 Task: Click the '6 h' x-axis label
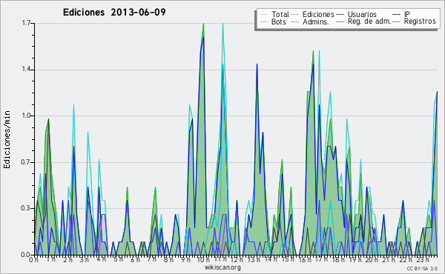135,260
